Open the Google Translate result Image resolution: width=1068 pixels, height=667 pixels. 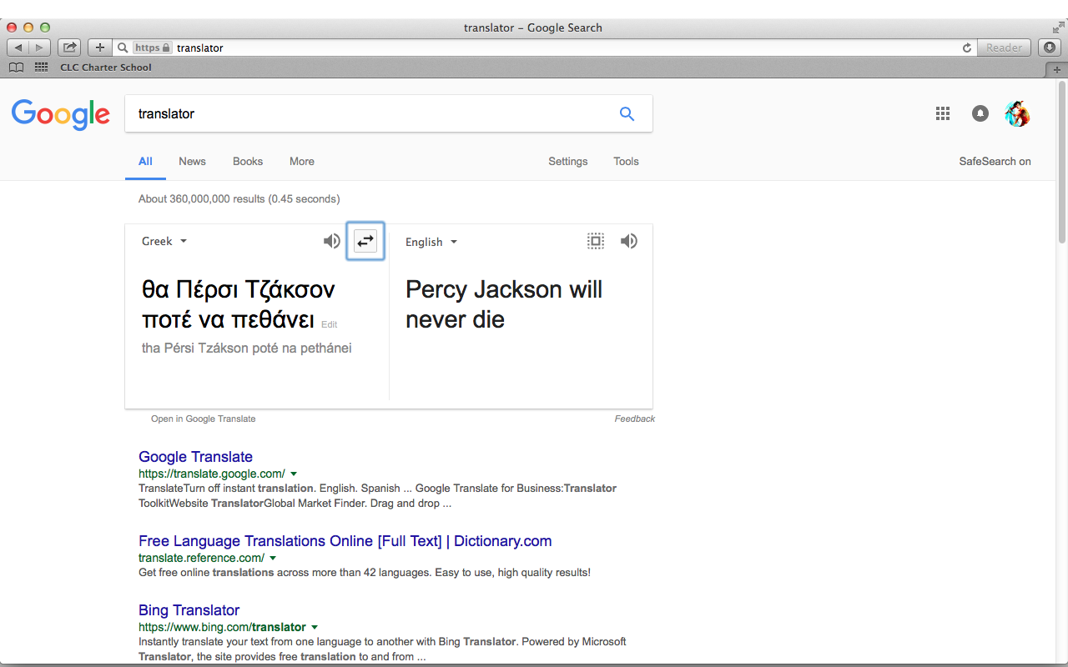pos(196,457)
